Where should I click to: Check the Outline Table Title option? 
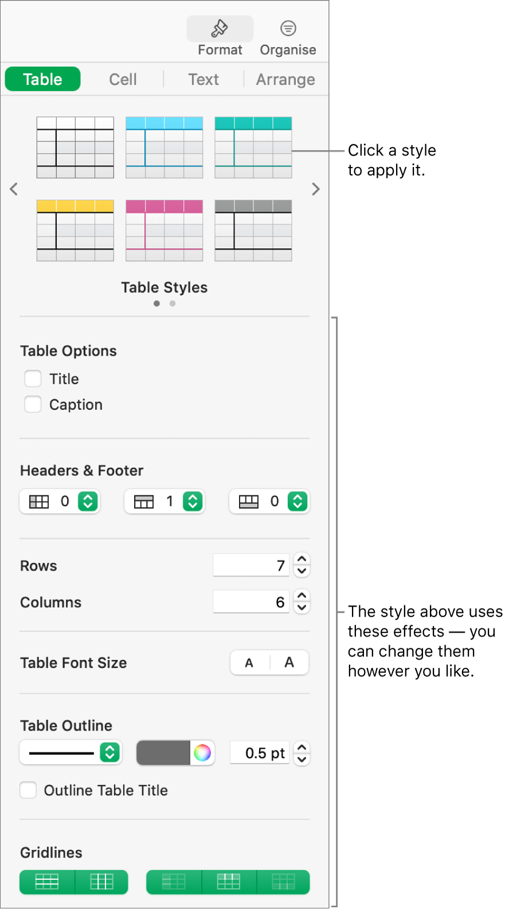point(28,790)
